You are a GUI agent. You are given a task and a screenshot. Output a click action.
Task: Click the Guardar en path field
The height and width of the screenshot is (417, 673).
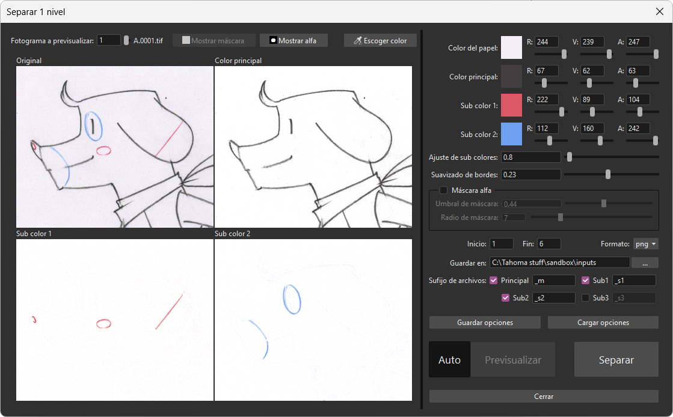pyautogui.click(x=560, y=263)
